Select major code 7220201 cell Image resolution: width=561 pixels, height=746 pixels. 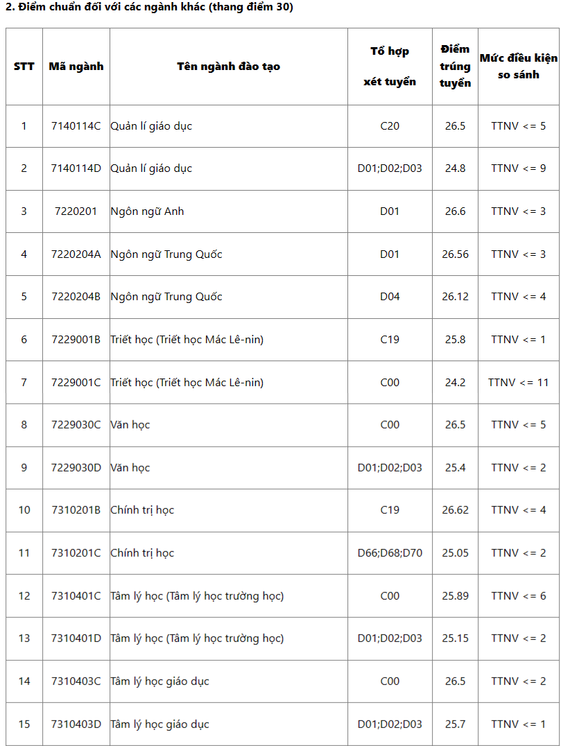76,211
